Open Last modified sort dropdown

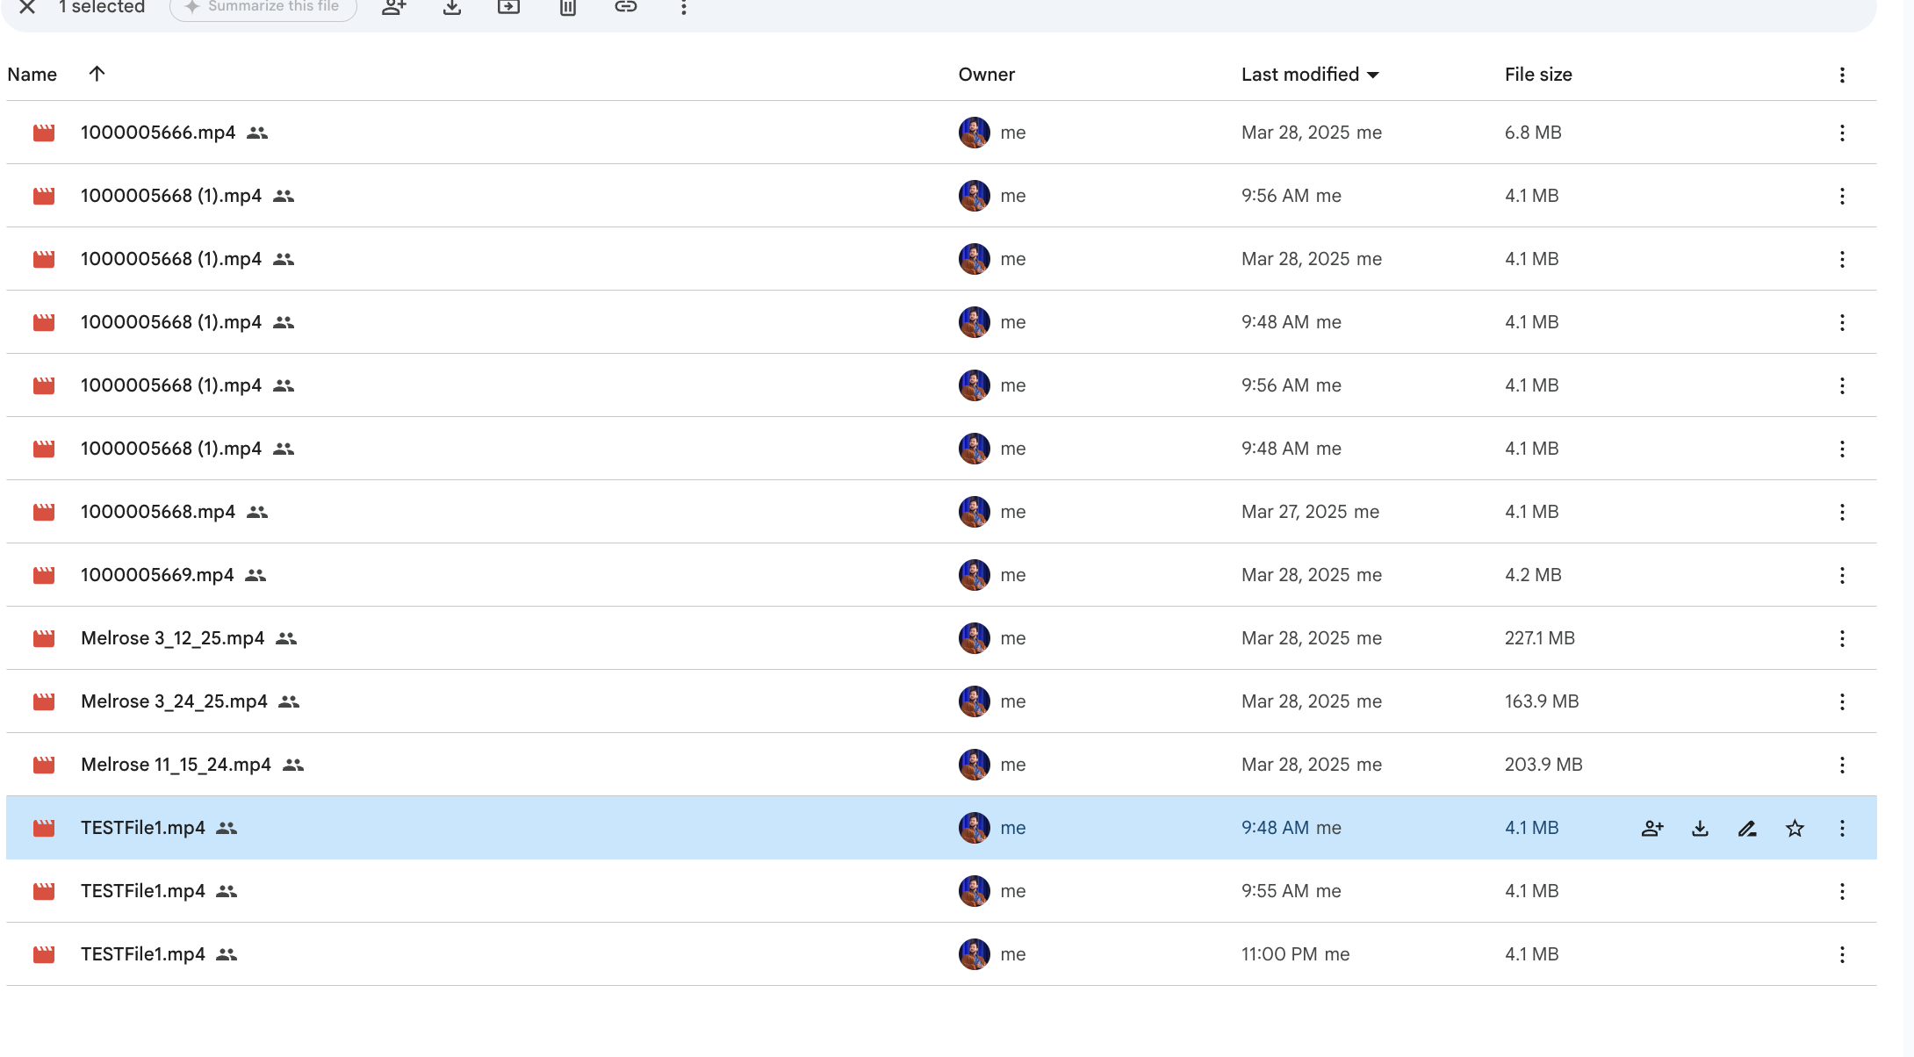pyautogui.click(x=1310, y=75)
